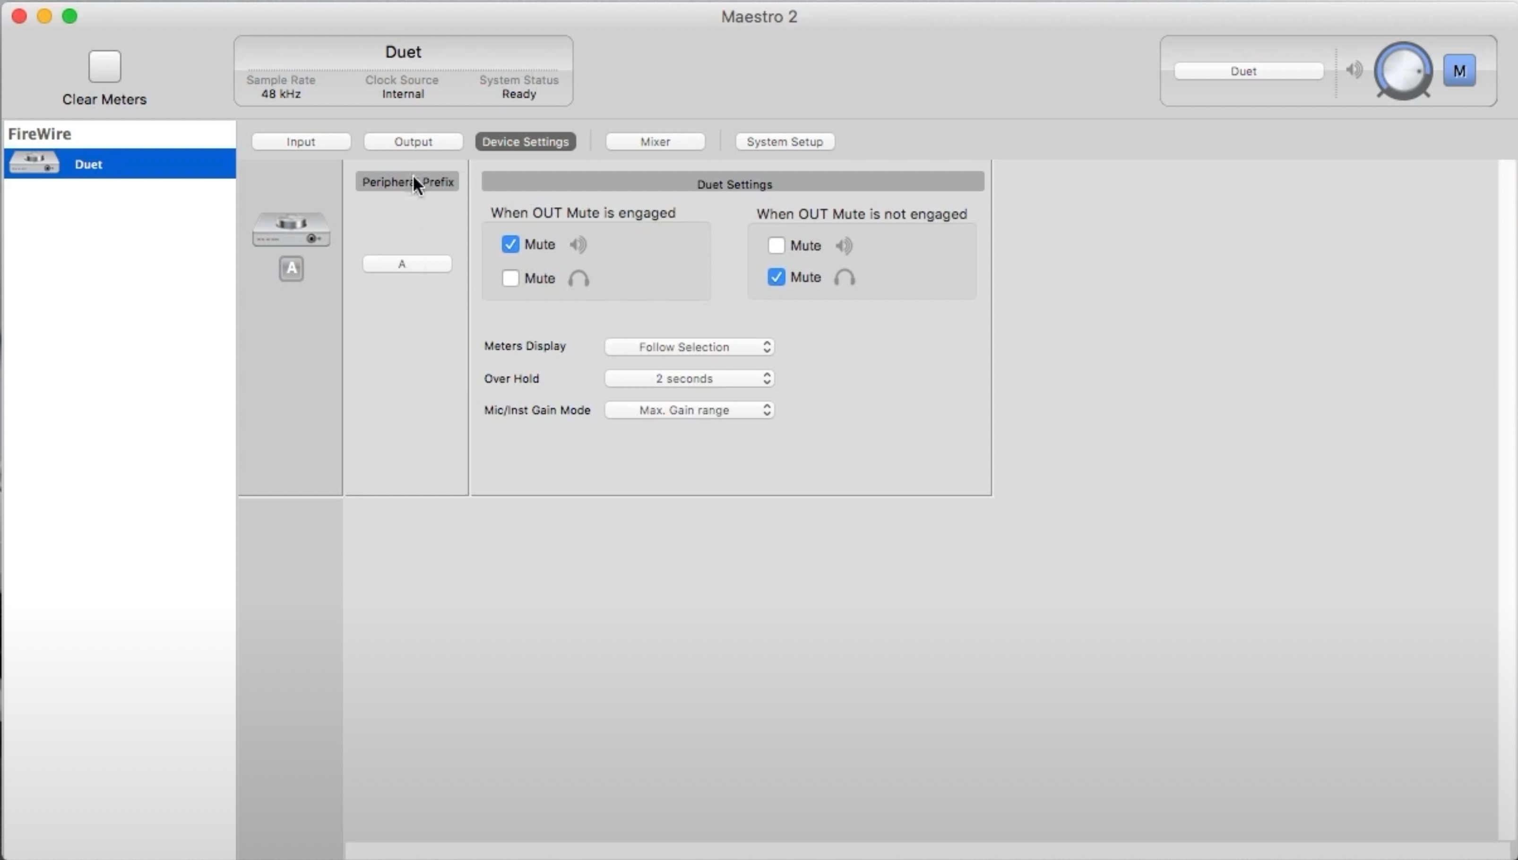Viewport: 1518px width, 860px height.
Task: Click the speaker icon beside the top-right volume knob
Action: (x=1354, y=70)
